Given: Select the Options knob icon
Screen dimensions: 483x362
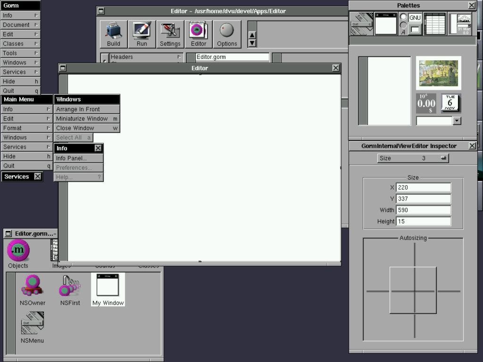Looking at the screenshot, I should (227, 34).
